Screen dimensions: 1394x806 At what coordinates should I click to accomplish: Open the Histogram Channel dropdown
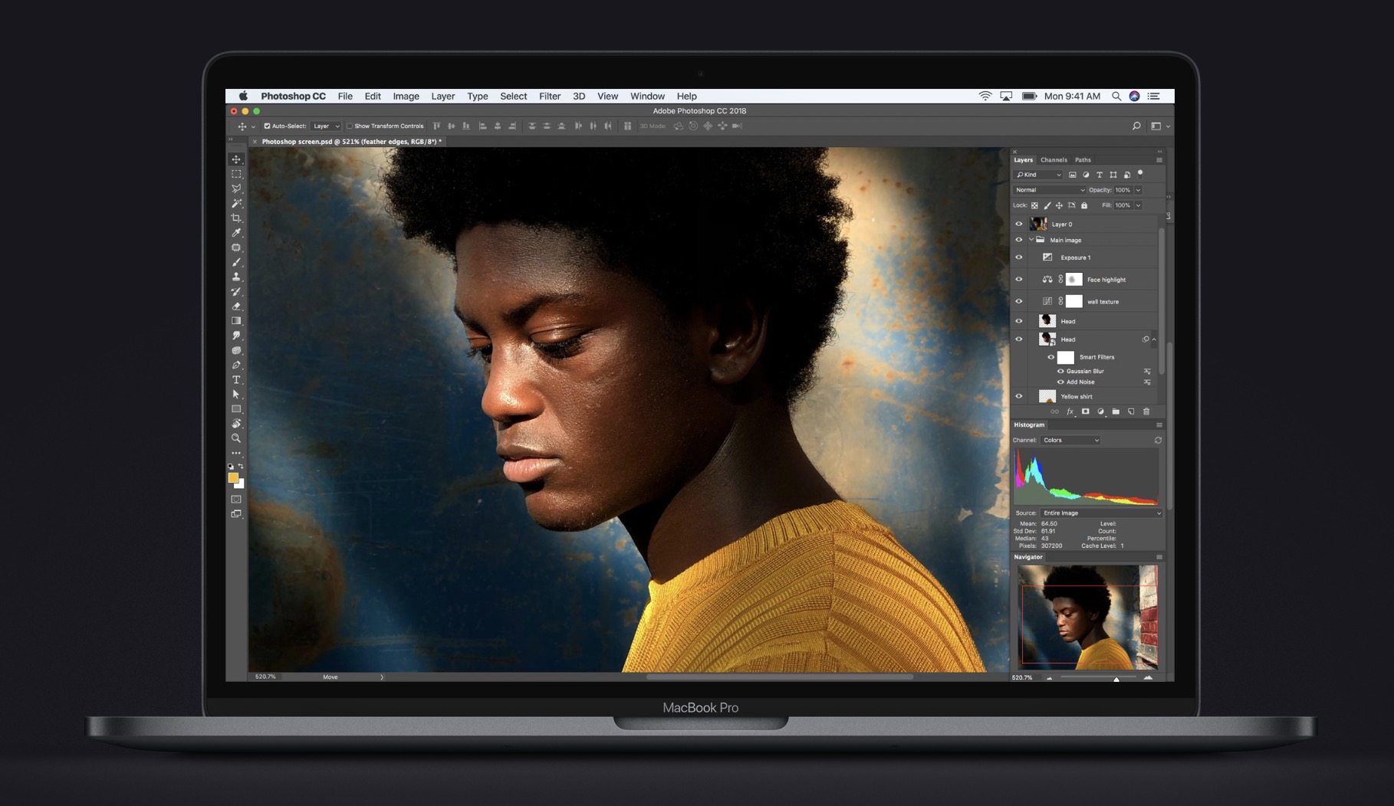[x=1070, y=441]
